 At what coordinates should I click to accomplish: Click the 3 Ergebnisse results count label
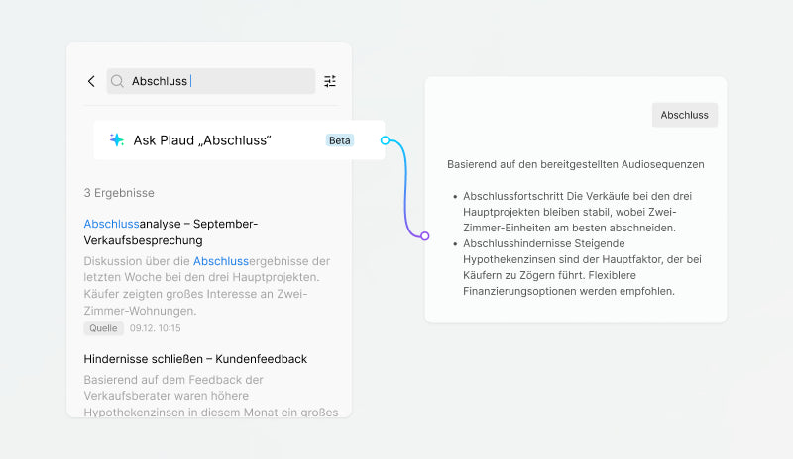[x=119, y=193]
